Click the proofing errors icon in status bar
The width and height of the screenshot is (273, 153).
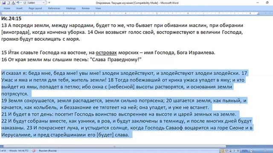pos(34,151)
